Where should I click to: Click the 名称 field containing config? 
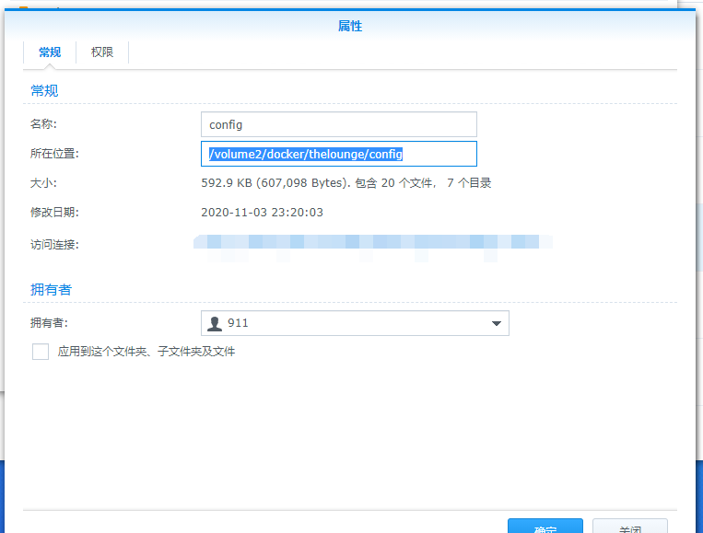pos(338,124)
